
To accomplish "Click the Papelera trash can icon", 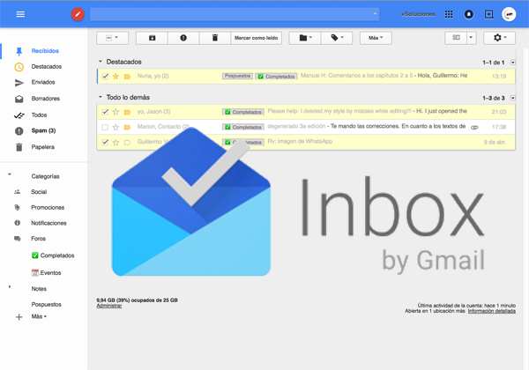I will [x=19, y=147].
